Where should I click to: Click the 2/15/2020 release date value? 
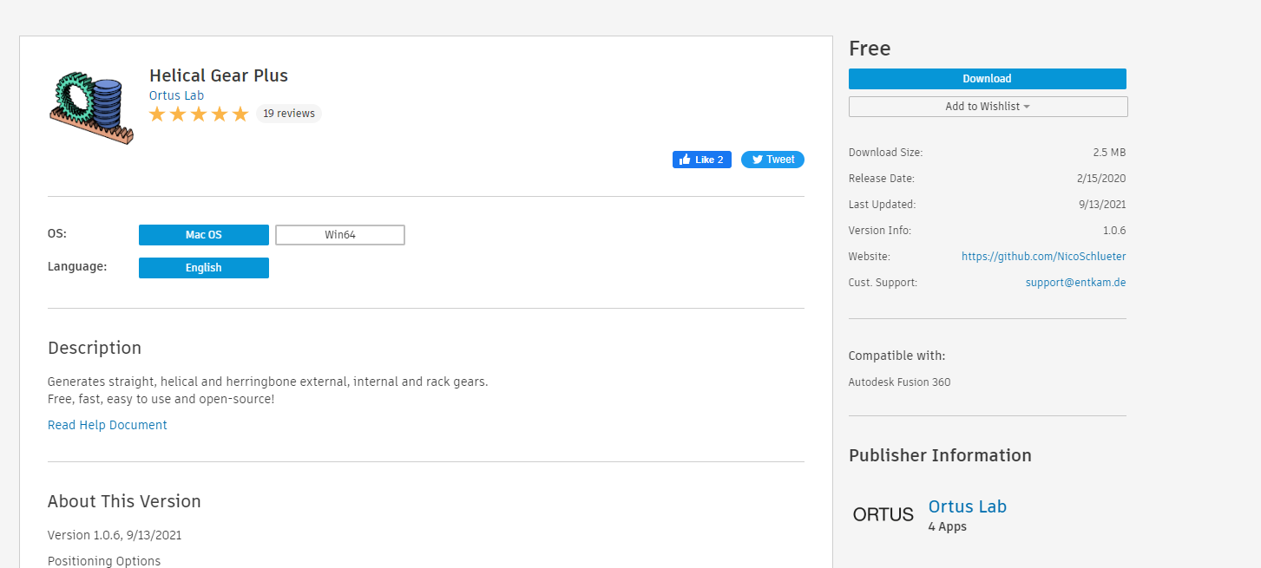[x=1101, y=179]
